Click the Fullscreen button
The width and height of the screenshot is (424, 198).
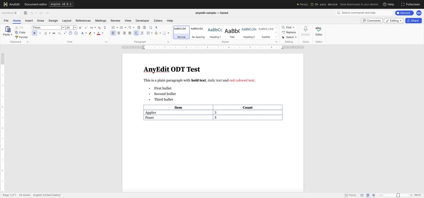410,4
